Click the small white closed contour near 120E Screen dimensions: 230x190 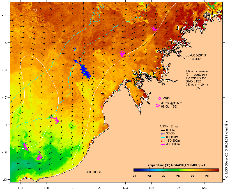(35, 10)
